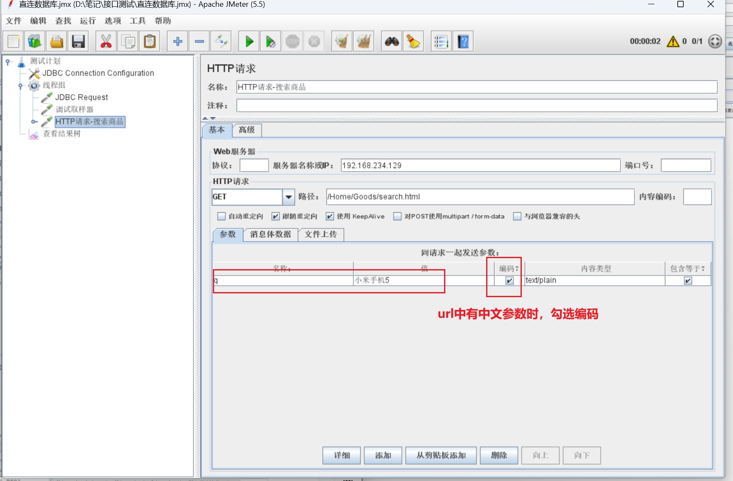The image size is (733, 481).
Task: Open the 文件 menu
Action: pos(13,21)
